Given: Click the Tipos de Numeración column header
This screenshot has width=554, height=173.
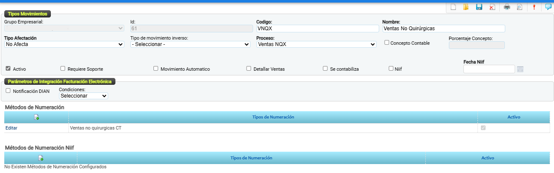Looking at the screenshot, I should [x=273, y=117].
